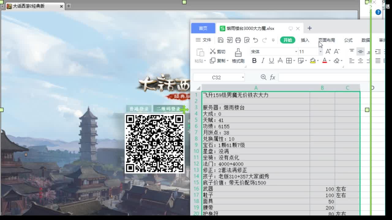Select row 9 header
The width and height of the screenshot is (392, 220).
[196, 145]
